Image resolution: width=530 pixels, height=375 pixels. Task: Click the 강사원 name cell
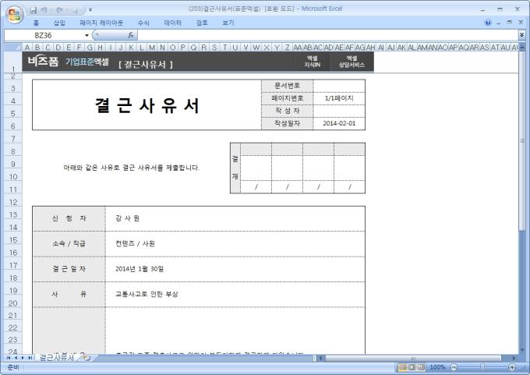[x=235, y=218]
